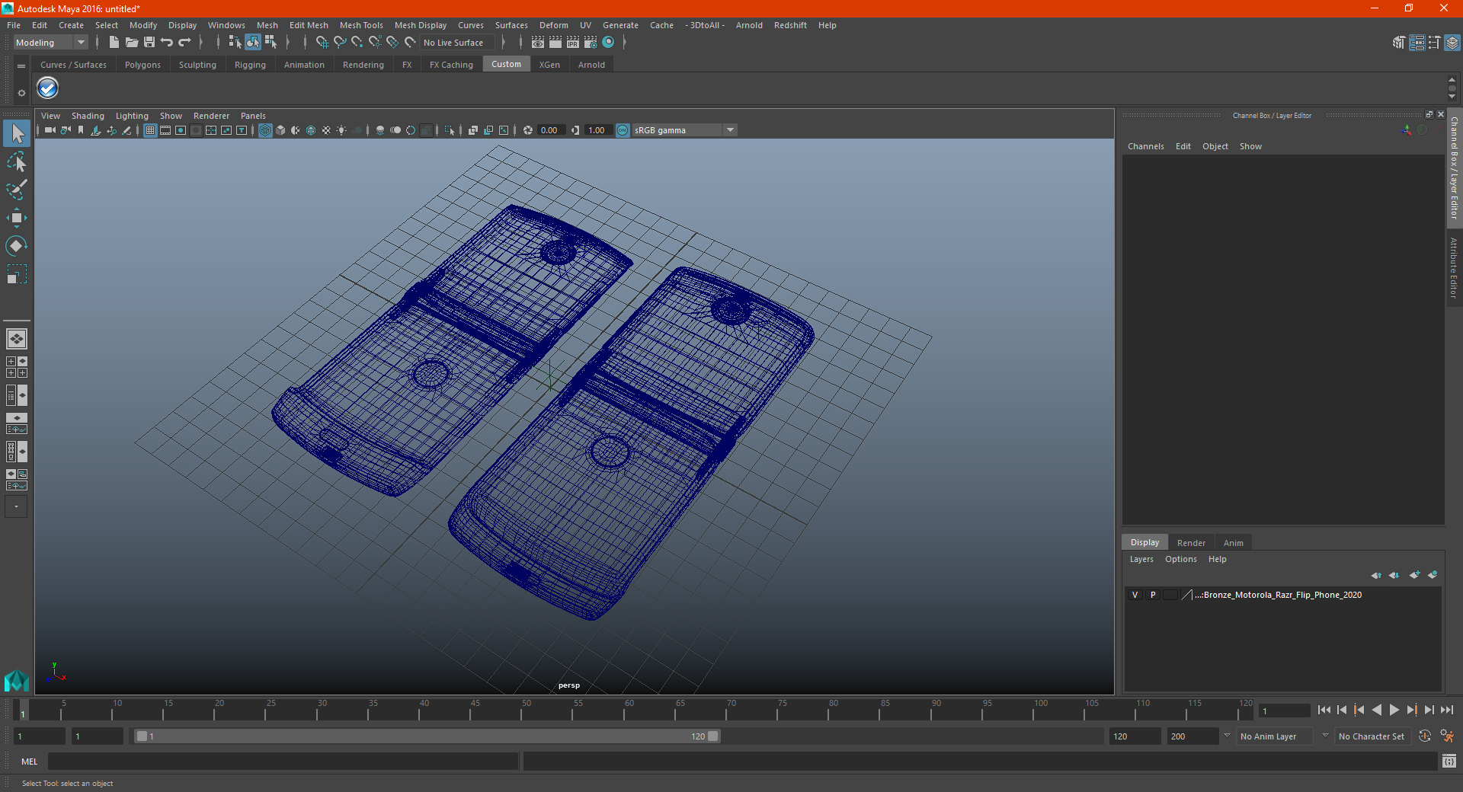The width and height of the screenshot is (1463, 792).
Task: Choose the Paint selection tool
Action: [x=17, y=190]
